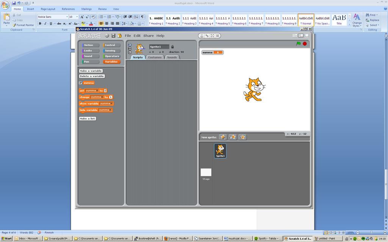Click Word status bar zoom slider
This screenshot has width=388, height=242.
point(371,233)
